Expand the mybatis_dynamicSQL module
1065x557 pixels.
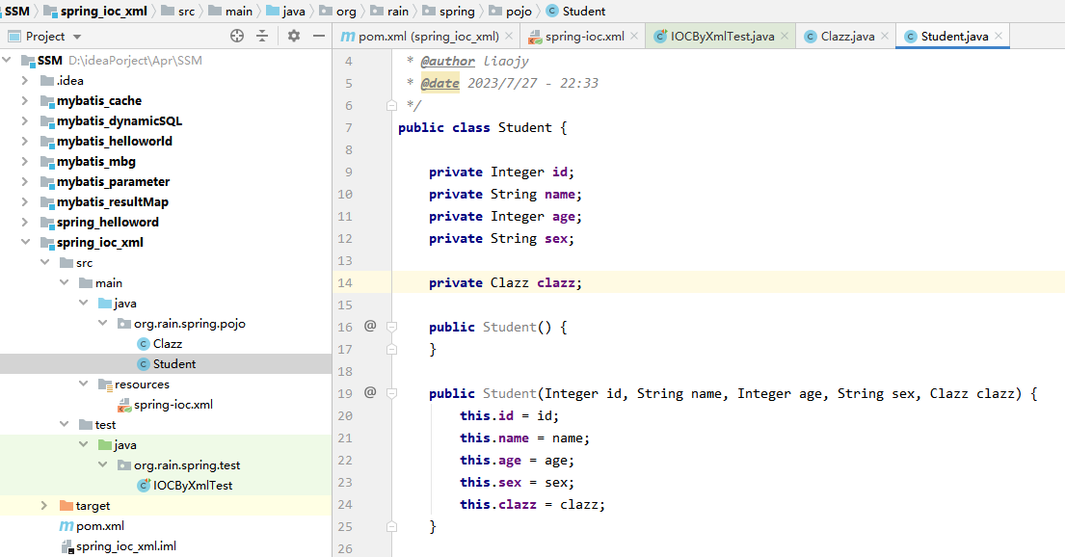click(x=25, y=120)
